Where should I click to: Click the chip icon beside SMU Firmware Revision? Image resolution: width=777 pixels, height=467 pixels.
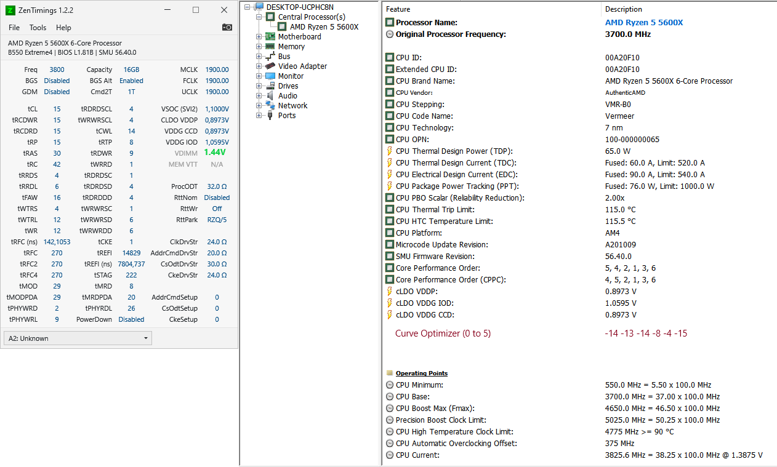point(389,256)
